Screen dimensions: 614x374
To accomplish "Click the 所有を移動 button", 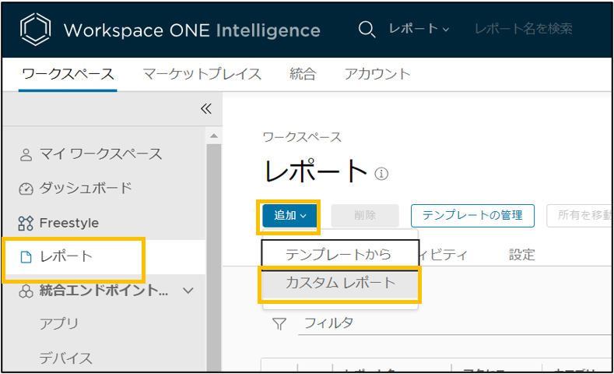I will tap(580, 215).
